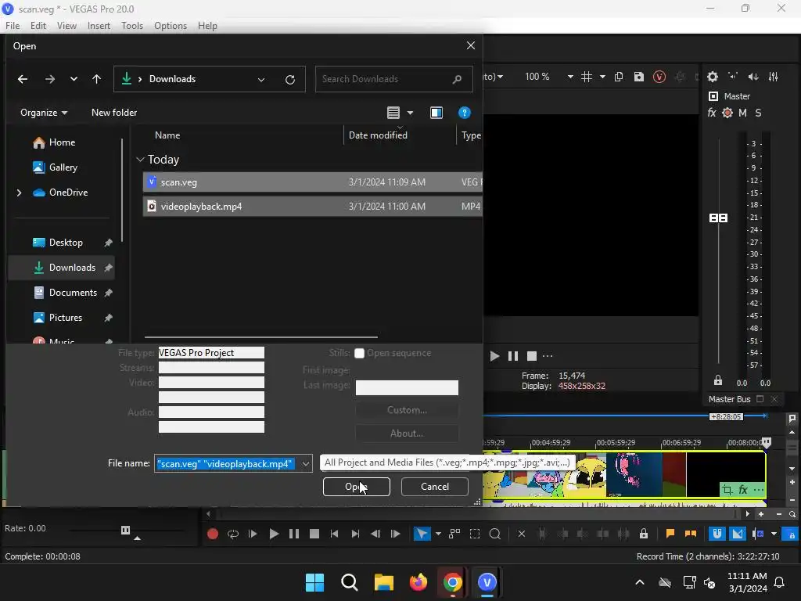Click New folder in the Open dialog
The height and width of the screenshot is (601, 801).
pyautogui.click(x=114, y=113)
